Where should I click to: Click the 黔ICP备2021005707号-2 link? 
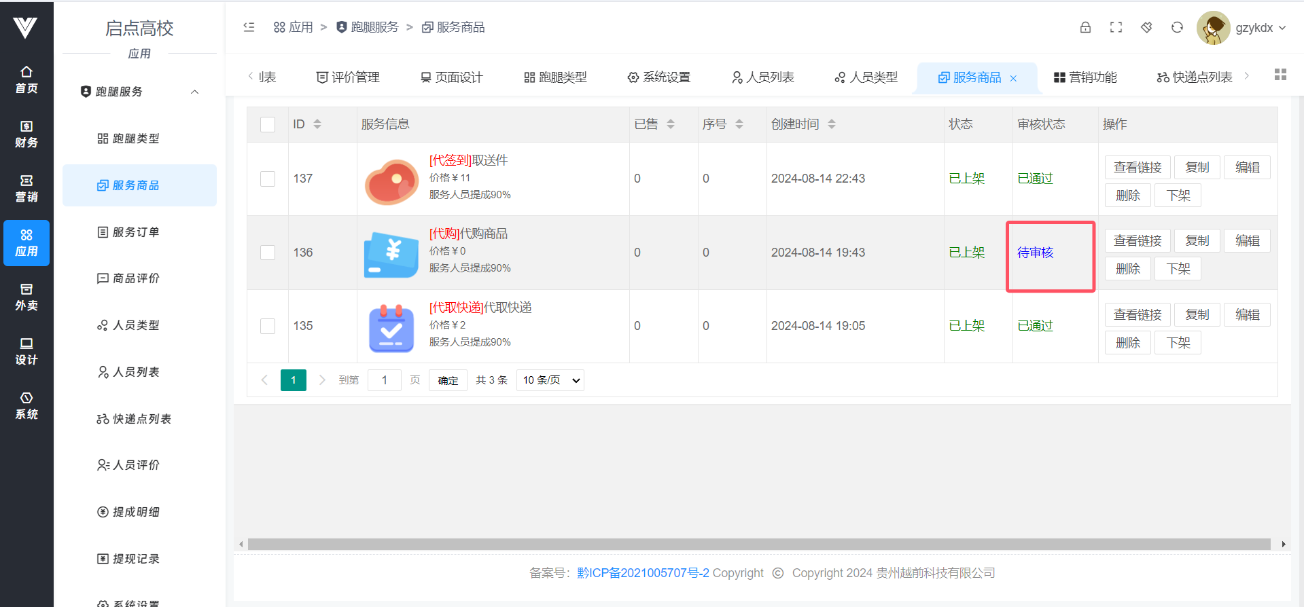pos(643,573)
